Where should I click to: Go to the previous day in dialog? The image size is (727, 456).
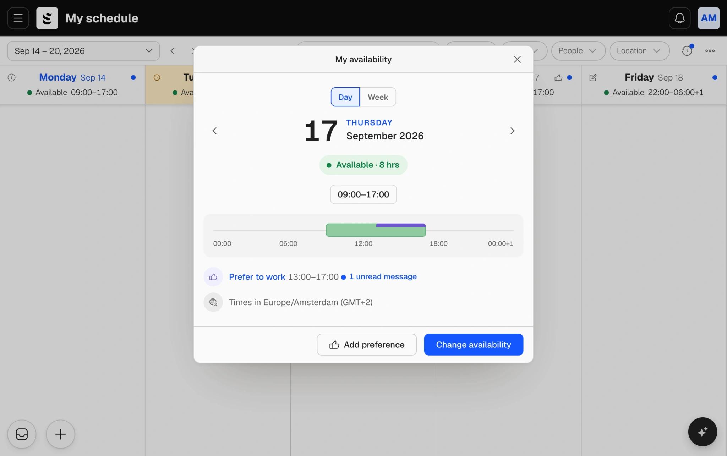214,131
